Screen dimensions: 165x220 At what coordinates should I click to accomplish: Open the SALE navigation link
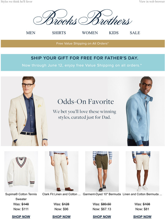(x=135, y=33)
